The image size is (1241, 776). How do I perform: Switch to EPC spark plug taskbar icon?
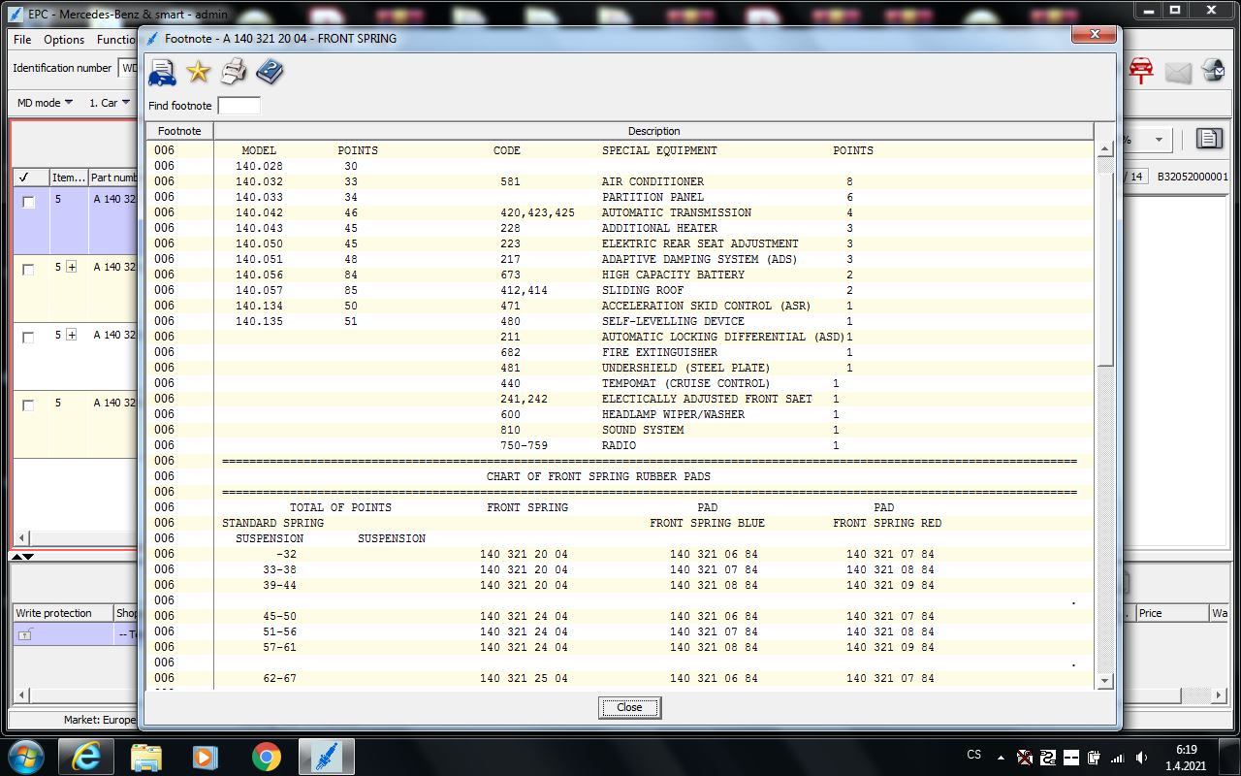coord(327,756)
